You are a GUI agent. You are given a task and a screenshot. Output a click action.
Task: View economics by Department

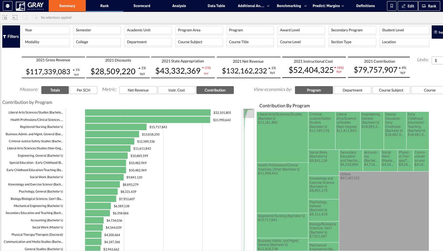352,90
